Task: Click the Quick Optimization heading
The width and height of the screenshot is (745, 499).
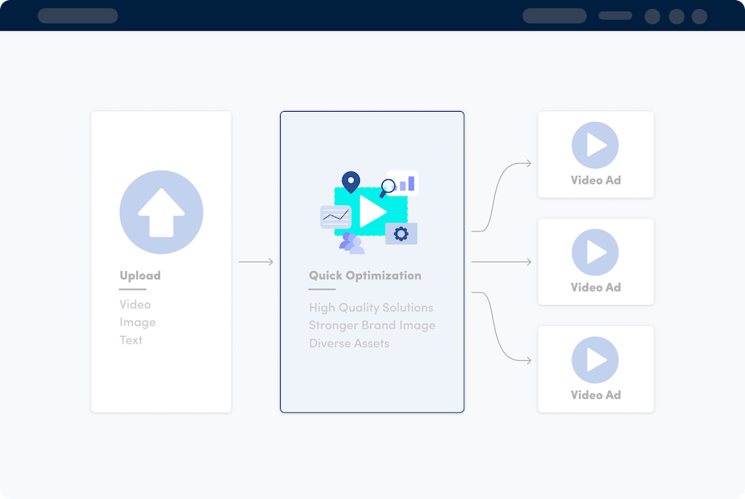Action: (x=364, y=276)
